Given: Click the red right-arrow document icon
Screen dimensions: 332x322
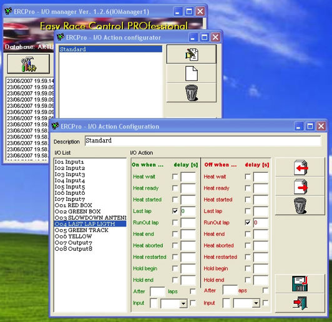Looking at the screenshot, I should 300,187.
